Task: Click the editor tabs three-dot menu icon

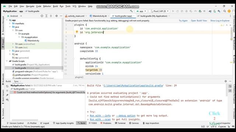Action: 230,16
